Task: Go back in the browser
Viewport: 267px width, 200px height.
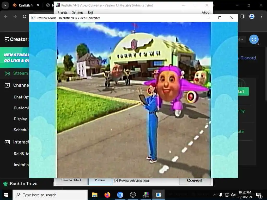Action: click(6, 16)
